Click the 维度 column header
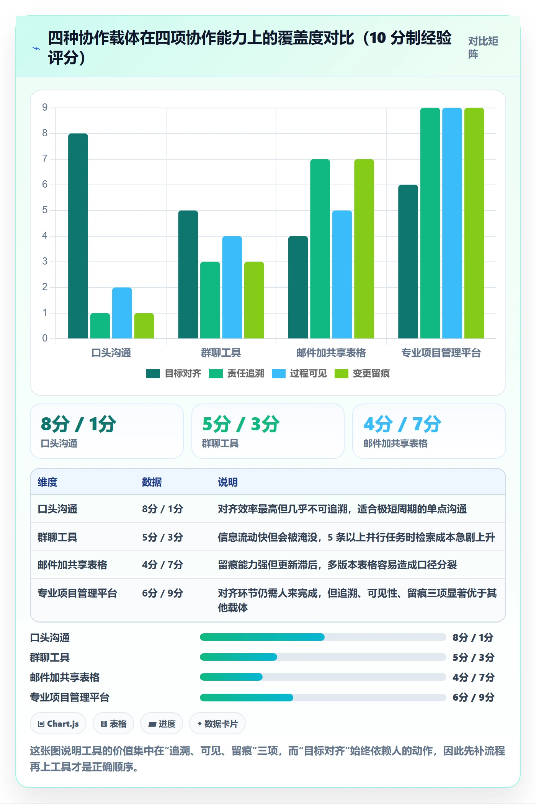 point(47,482)
